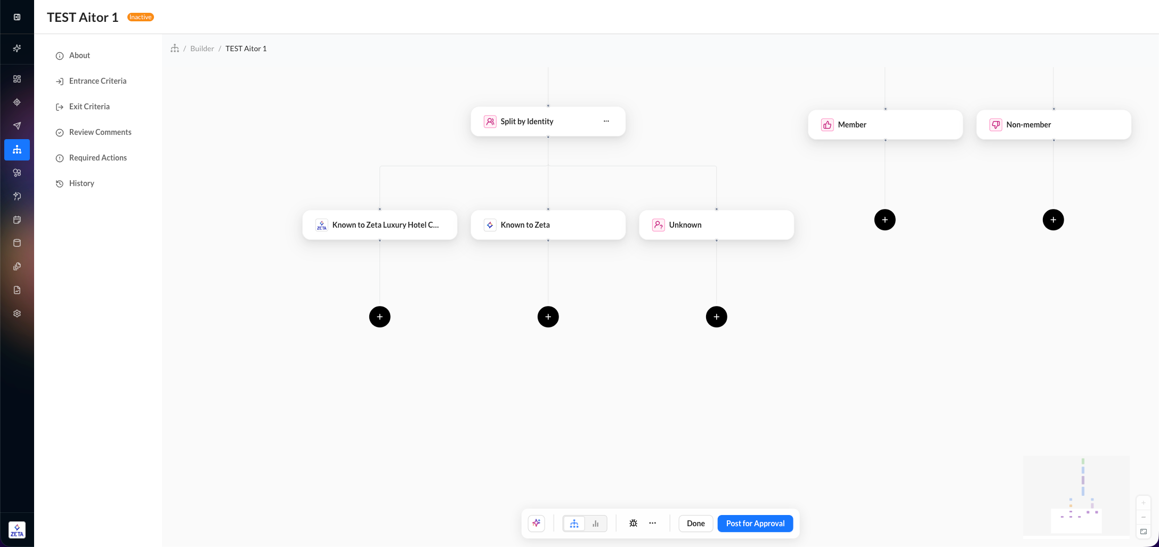Fit the canvas to view with the frame icon
Screen dimensions: 1159x547
1144,532
